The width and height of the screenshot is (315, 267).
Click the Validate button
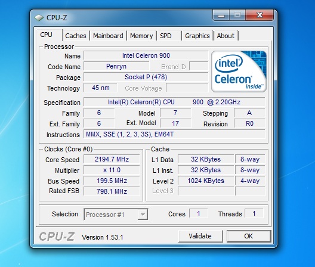pyautogui.click(x=200, y=236)
